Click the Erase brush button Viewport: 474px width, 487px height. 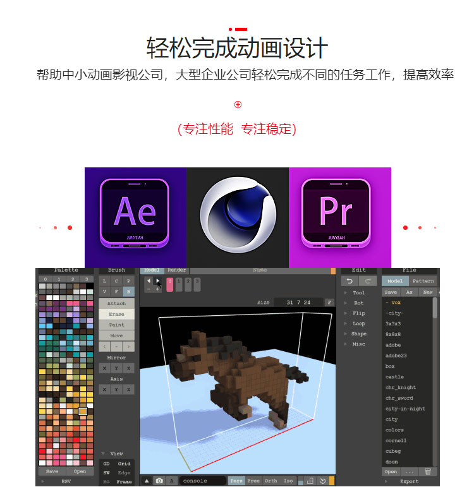(x=116, y=314)
